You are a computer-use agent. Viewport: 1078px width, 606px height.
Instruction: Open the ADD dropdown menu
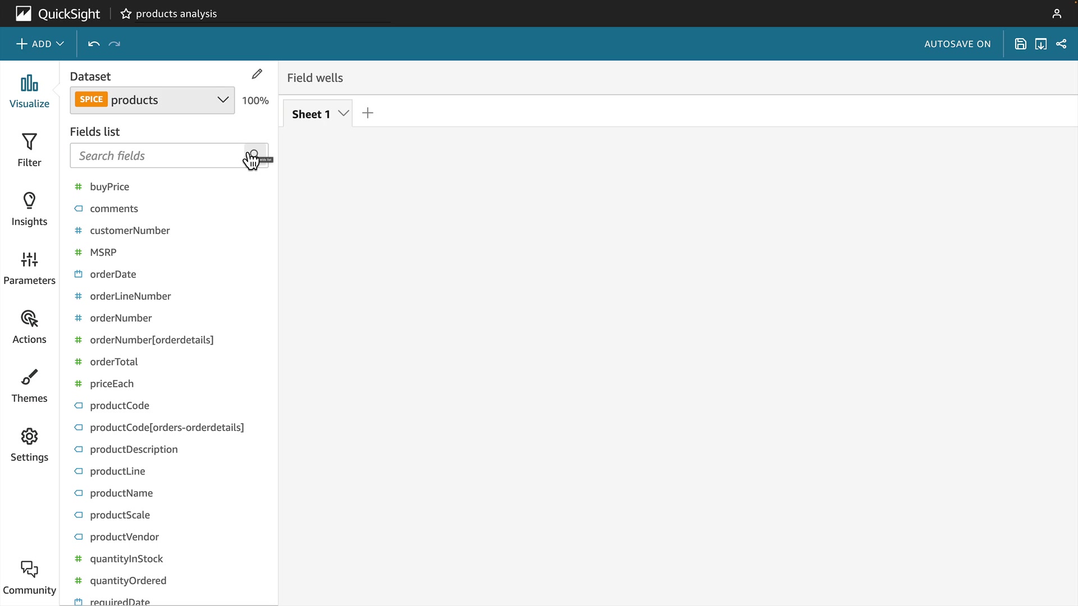[x=40, y=44]
